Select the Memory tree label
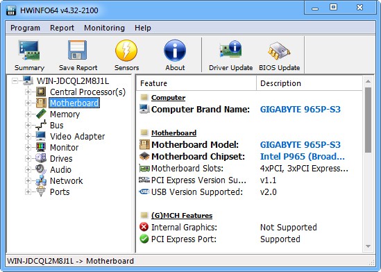This screenshot has height=272, width=381. (x=65, y=114)
